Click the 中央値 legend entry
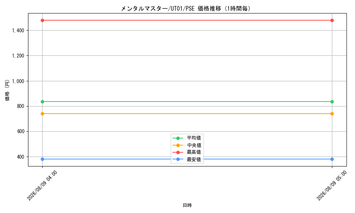The height and width of the screenshot is (213, 355). (187, 145)
